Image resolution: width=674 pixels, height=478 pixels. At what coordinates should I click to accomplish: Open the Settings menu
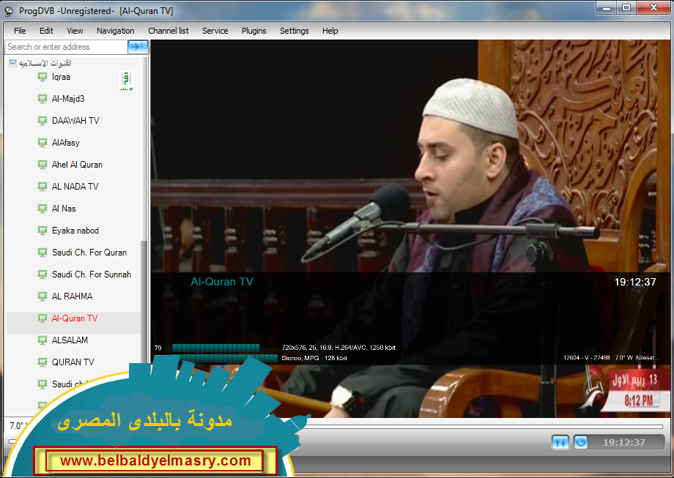294,31
